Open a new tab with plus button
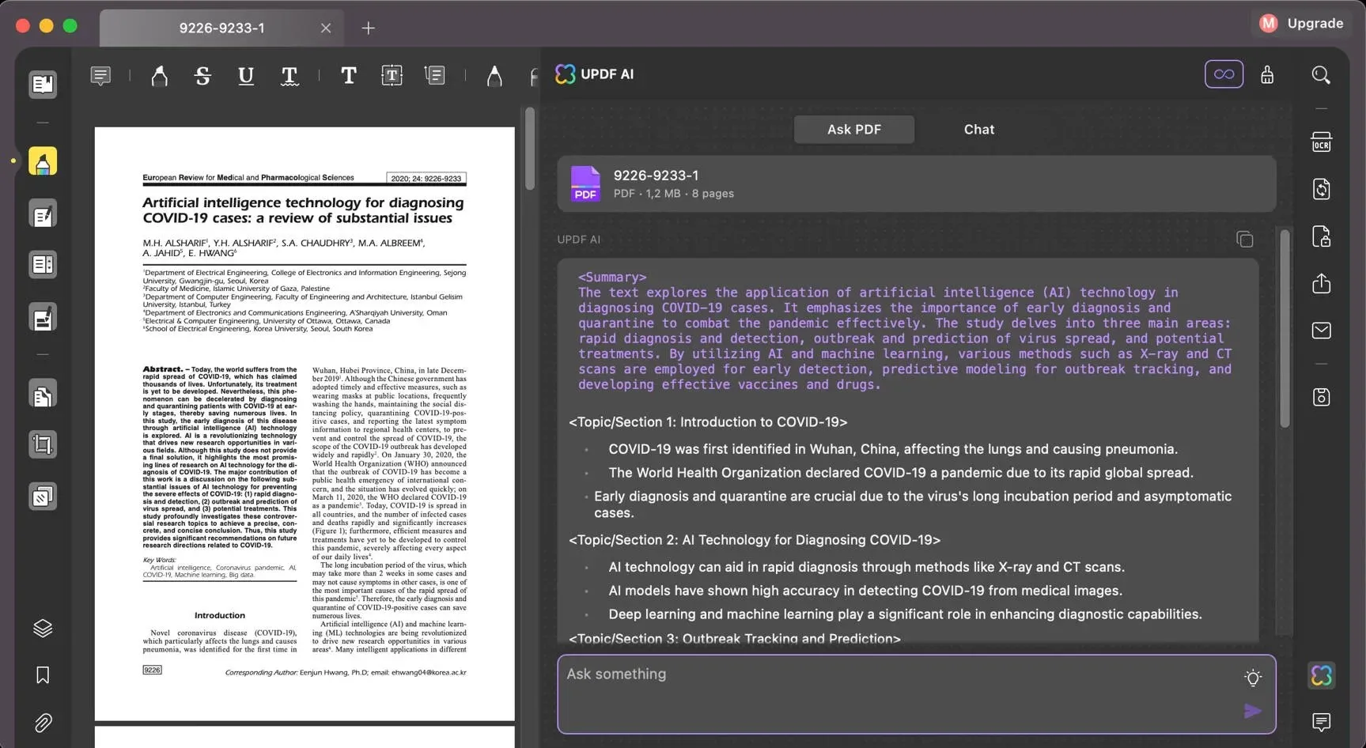The height and width of the screenshot is (748, 1366). pos(368,28)
